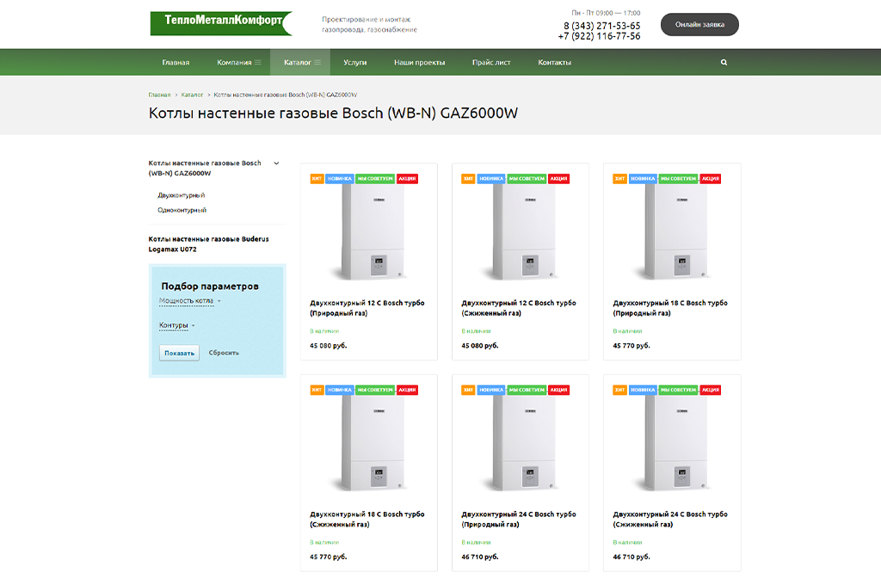Screen dimensions: 881x585
Task: Click АКЦИЯ badge on 24 C Сжиженный газ card
Action: pyautogui.click(x=710, y=390)
